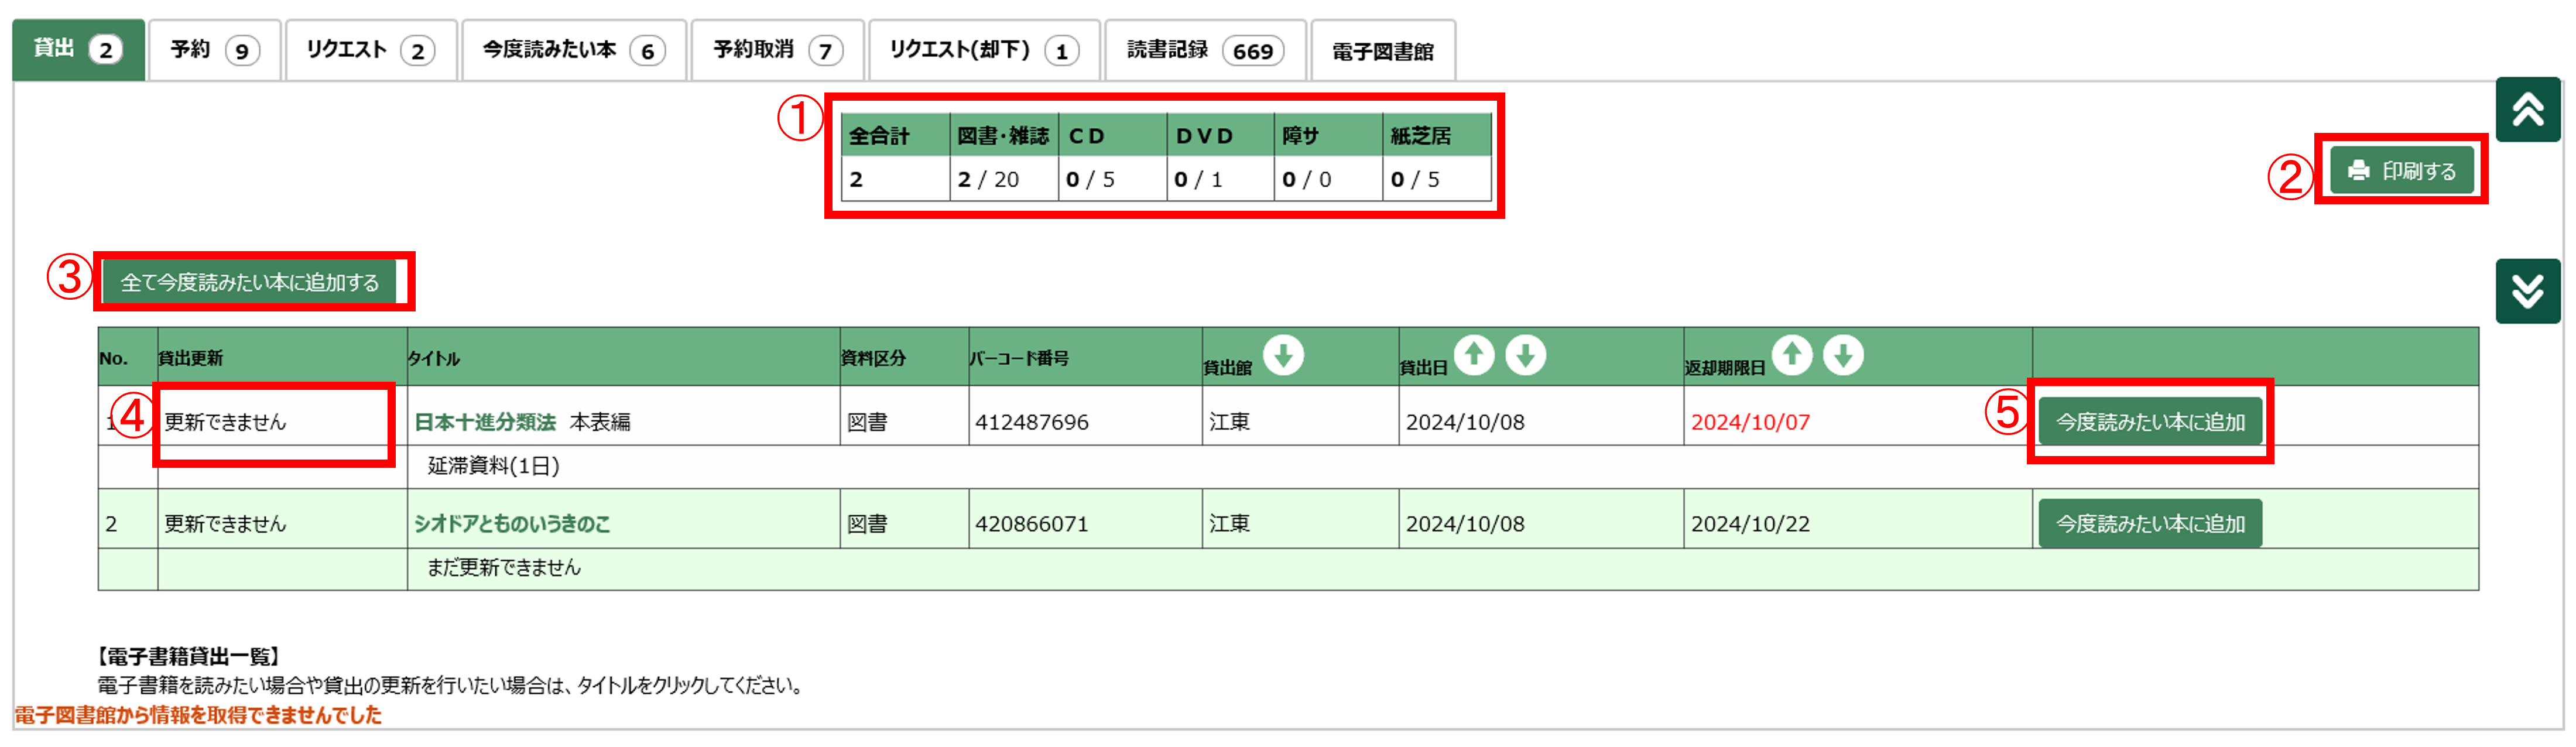Sort 貸出日 ascending with the up arrow
Screen dimensions: 2576x747
[x=1475, y=355]
